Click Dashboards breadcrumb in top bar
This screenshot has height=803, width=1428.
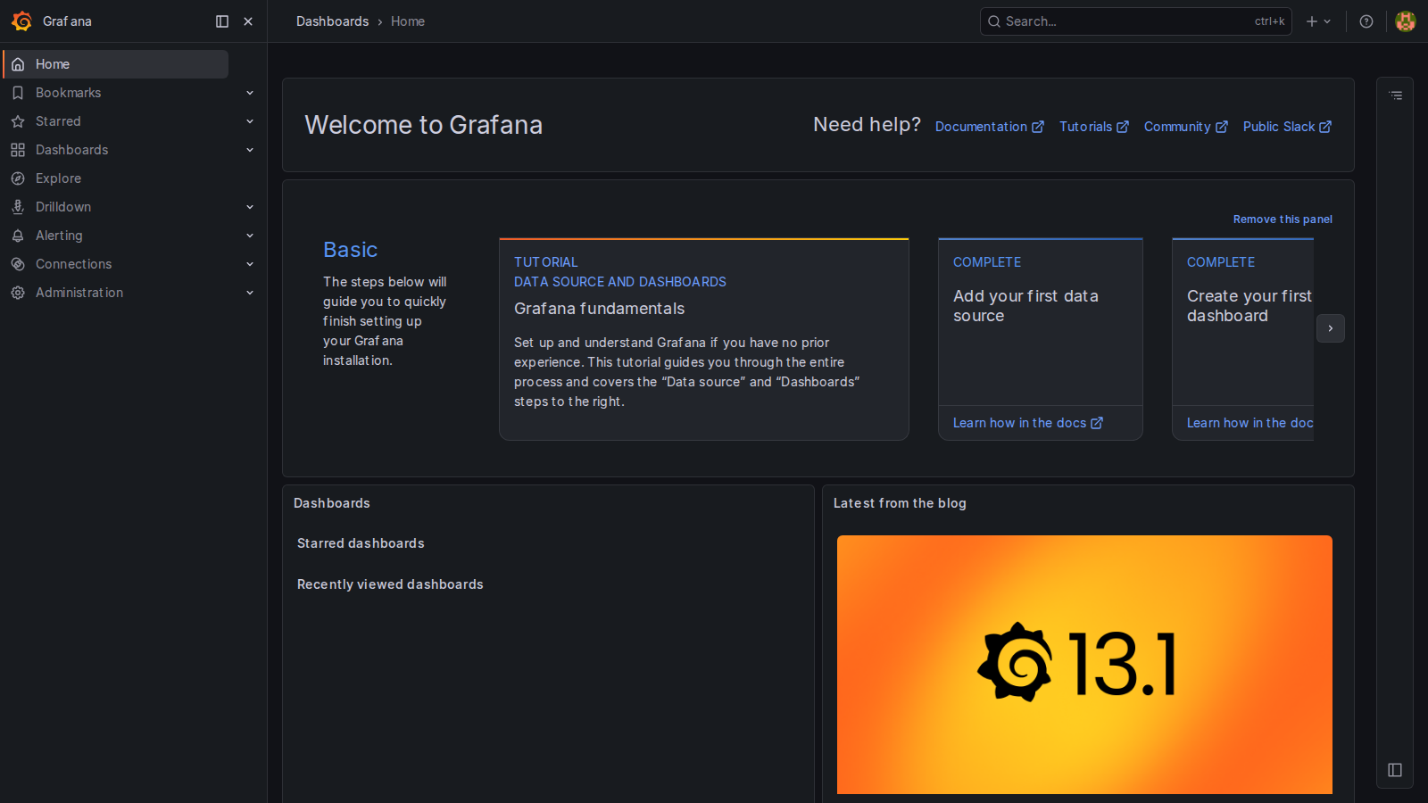(332, 21)
